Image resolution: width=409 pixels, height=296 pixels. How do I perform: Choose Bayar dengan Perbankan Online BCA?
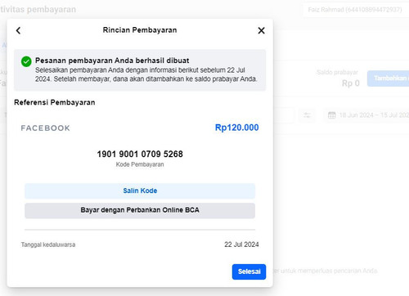click(140, 210)
